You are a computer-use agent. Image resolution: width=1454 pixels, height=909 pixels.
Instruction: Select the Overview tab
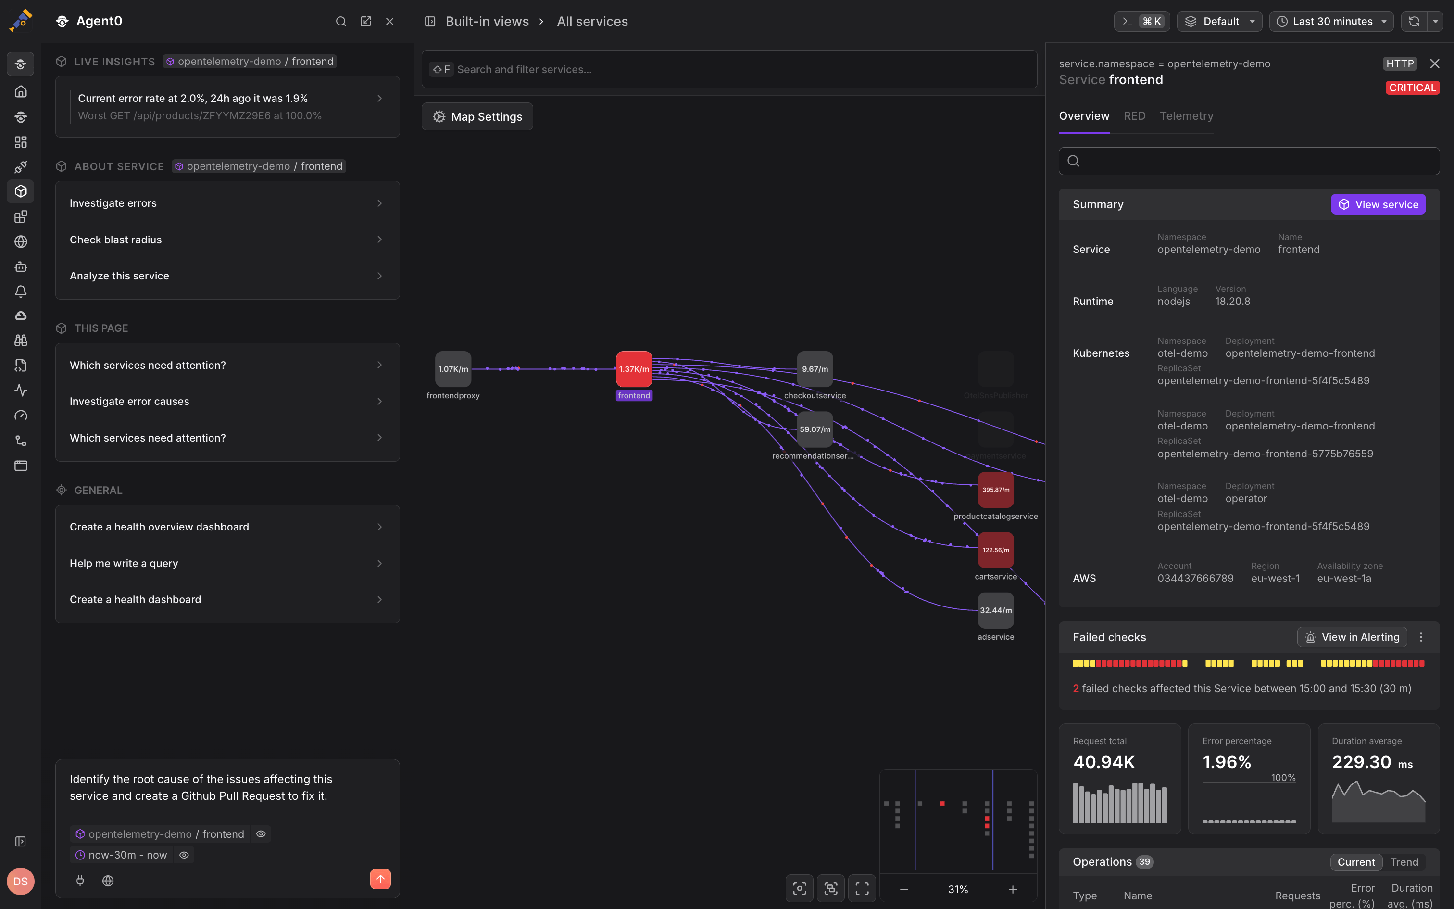(x=1084, y=116)
